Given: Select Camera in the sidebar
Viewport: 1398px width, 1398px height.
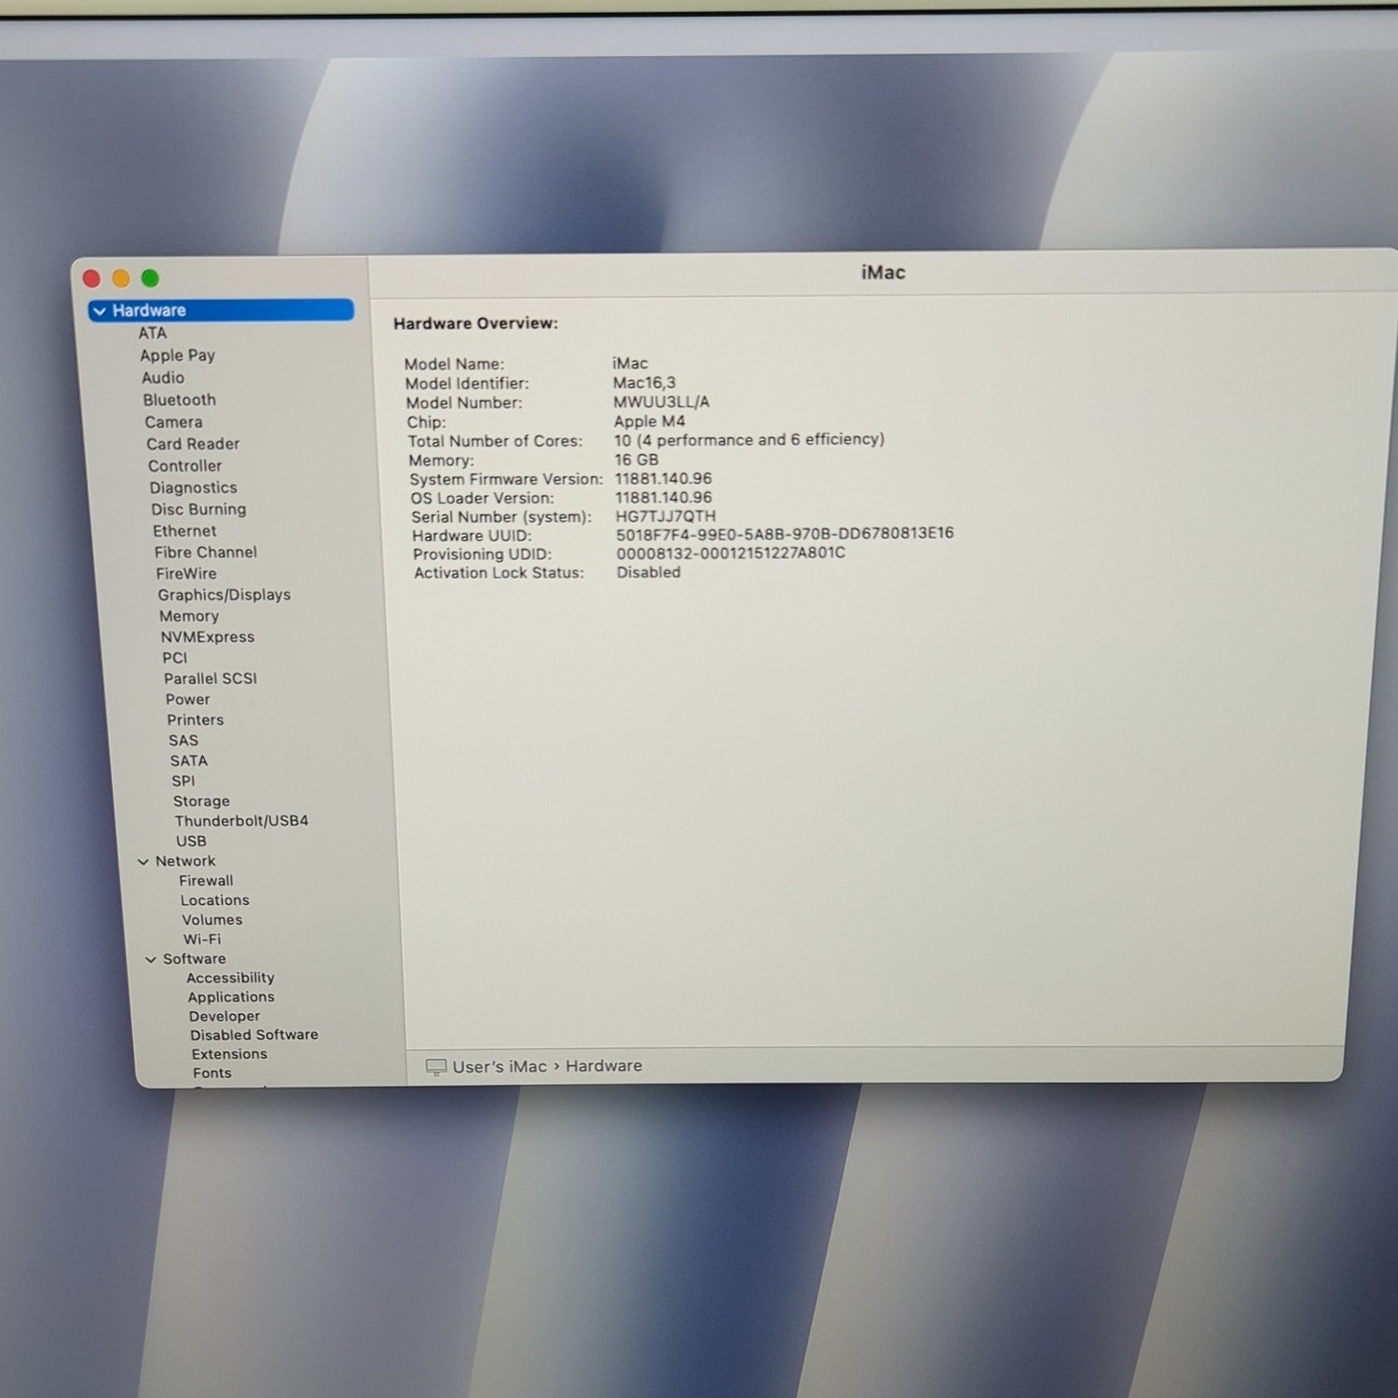Looking at the screenshot, I should point(173,422).
